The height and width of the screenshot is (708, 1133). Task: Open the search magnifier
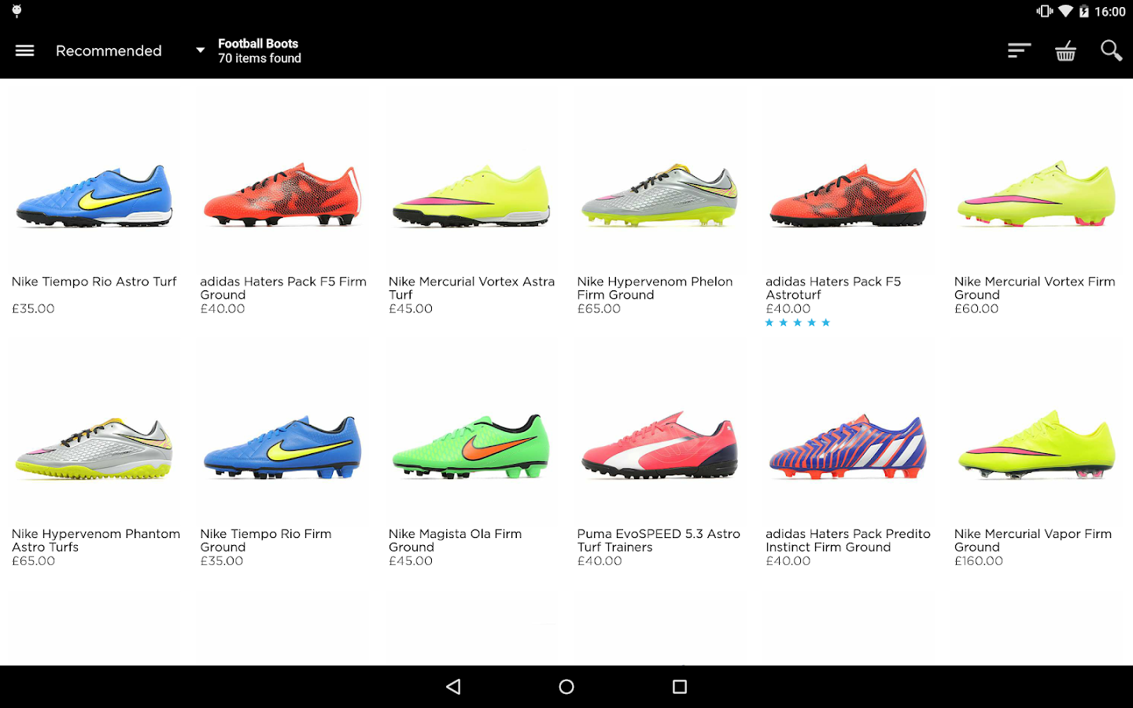click(x=1111, y=50)
